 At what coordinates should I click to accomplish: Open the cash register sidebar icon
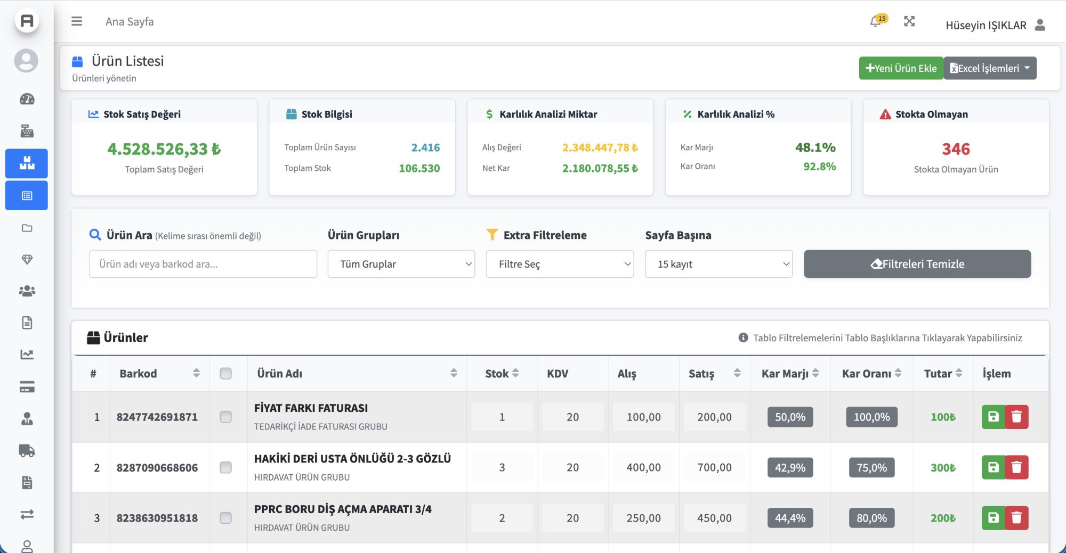pyautogui.click(x=27, y=131)
